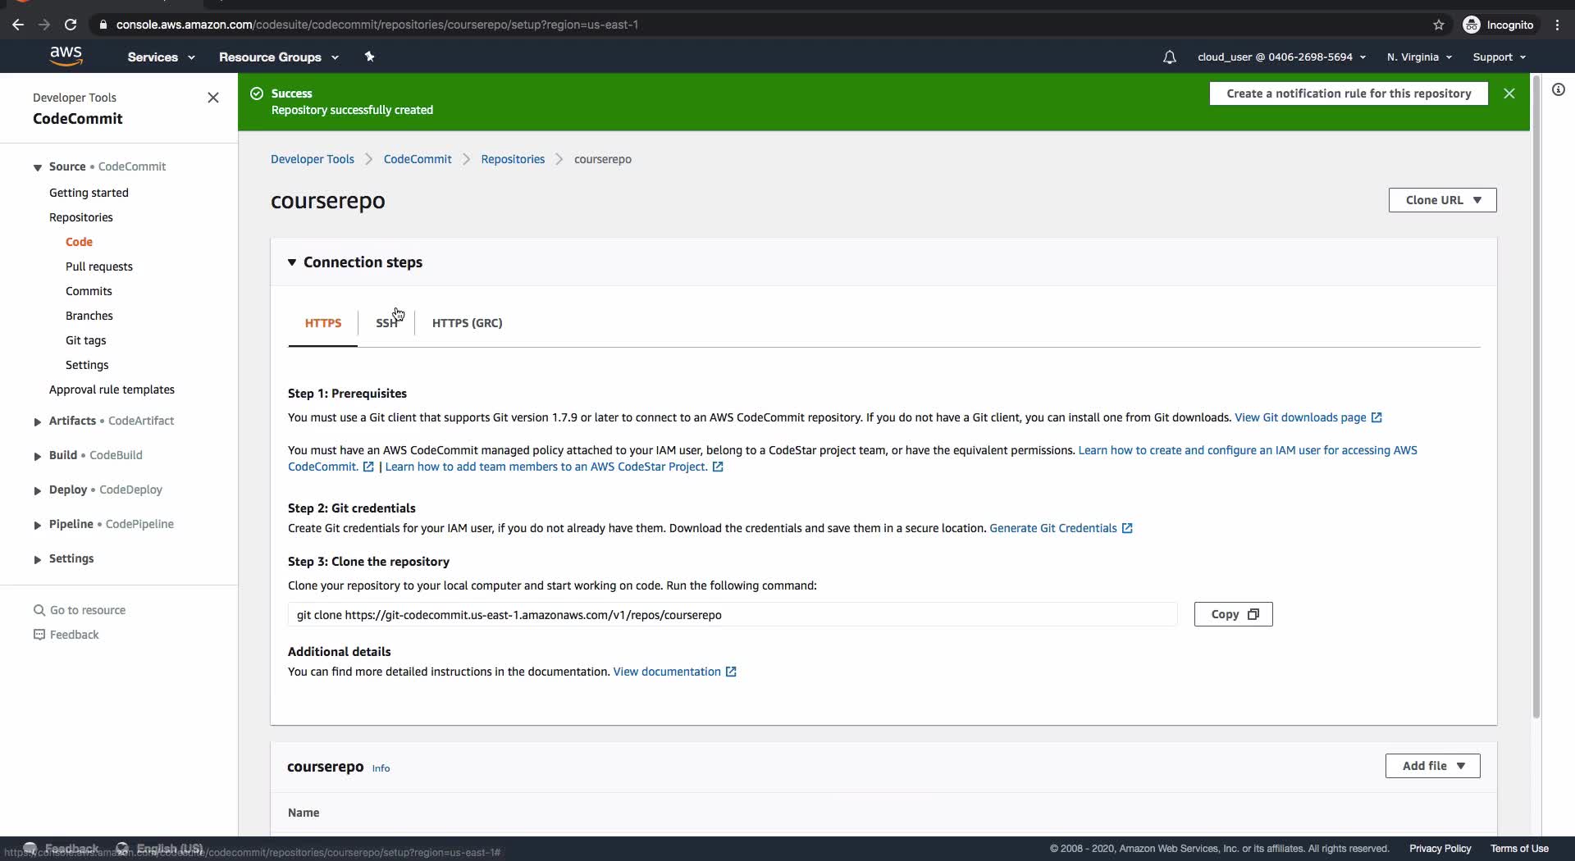1575x861 pixels.
Task: Click the Go to resource search field
Action: point(87,610)
